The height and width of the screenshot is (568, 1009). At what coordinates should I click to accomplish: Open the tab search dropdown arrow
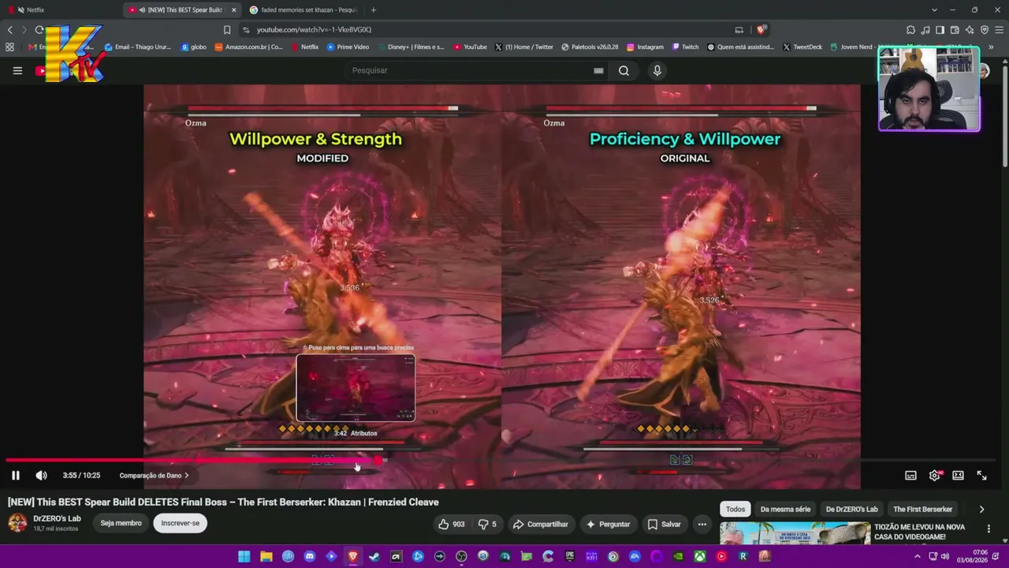pyautogui.click(x=934, y=9)
